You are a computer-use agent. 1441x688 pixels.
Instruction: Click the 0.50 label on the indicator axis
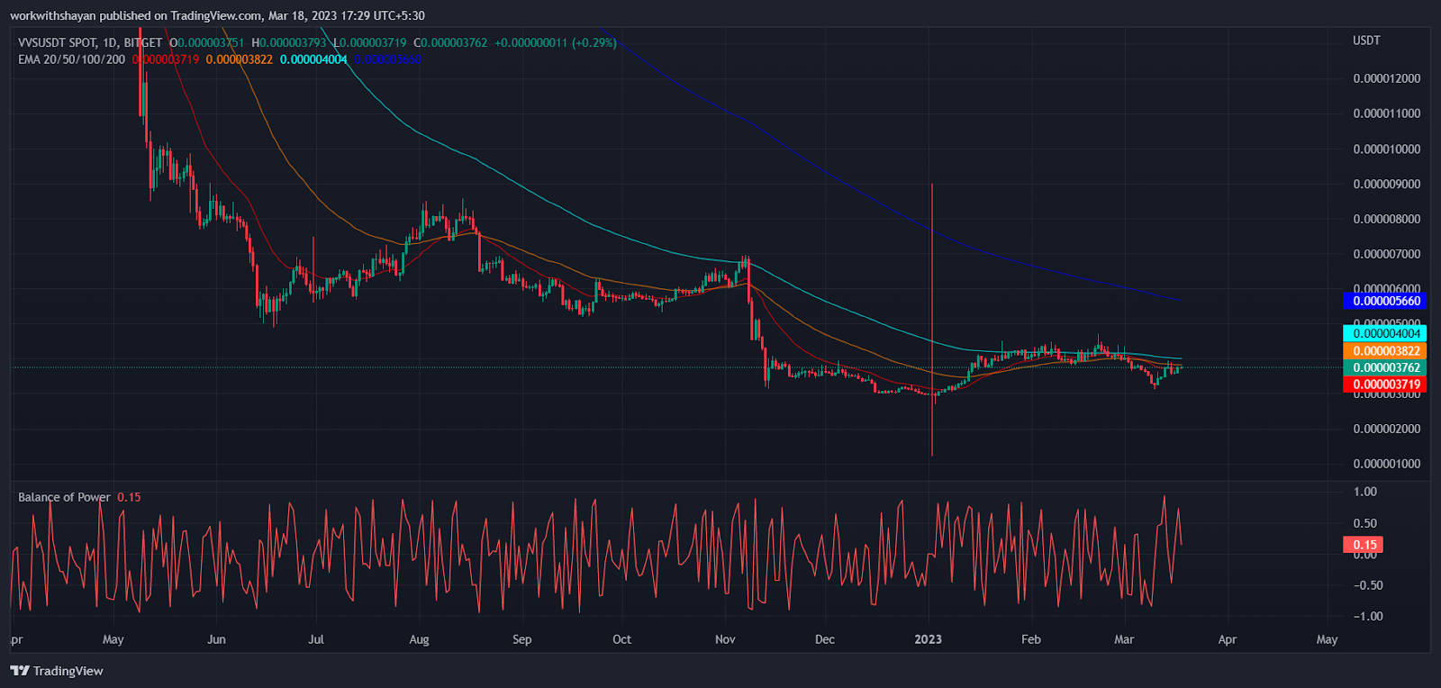coord(1365,523)
